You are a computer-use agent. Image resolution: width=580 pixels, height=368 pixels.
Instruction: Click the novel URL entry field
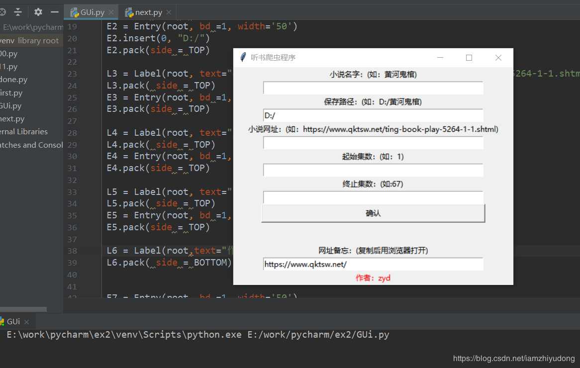373,143
